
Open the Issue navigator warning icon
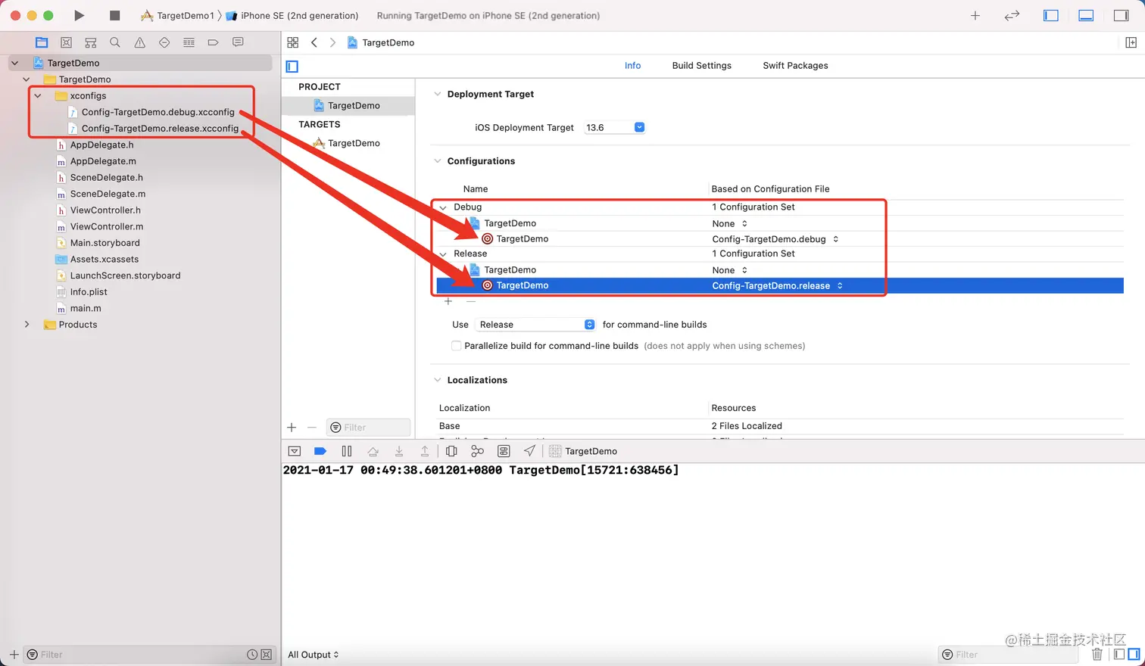(x=140, y=42)
